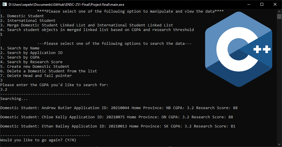This screenshot has height=147, width=282.
Task: Click Application ID 20210075
Action: pos(116,117)
